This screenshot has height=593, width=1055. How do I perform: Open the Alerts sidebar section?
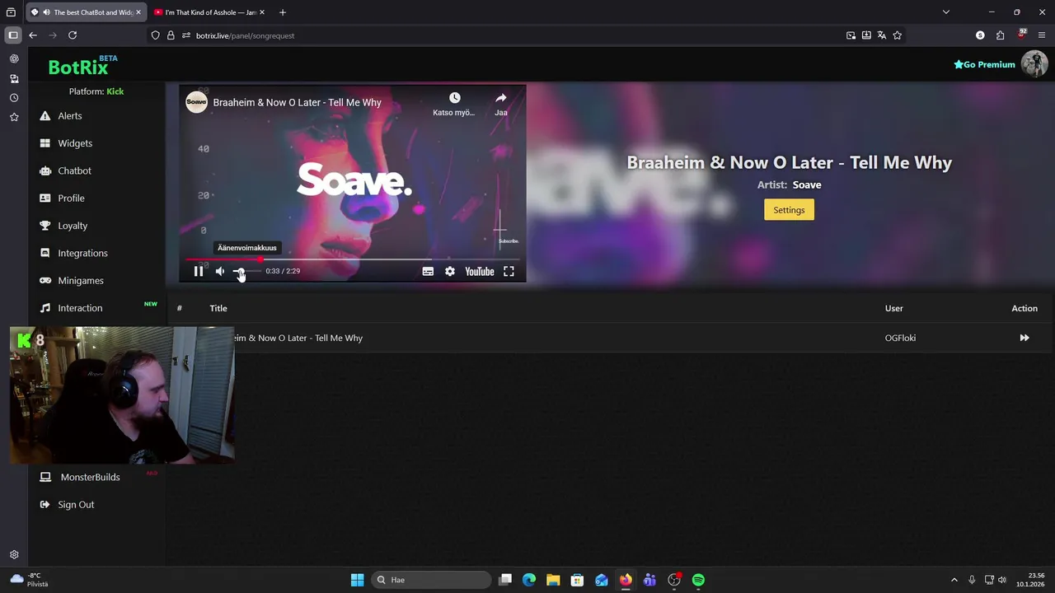pos(69,116)
